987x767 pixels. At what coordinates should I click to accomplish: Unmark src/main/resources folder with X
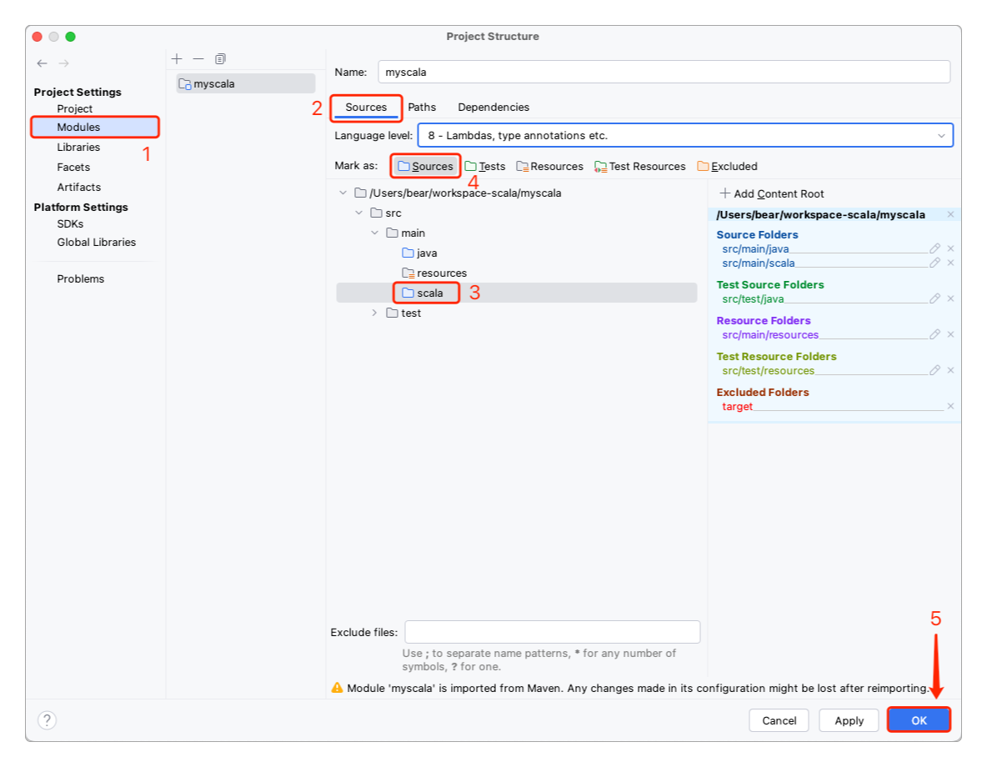point(950,334)
